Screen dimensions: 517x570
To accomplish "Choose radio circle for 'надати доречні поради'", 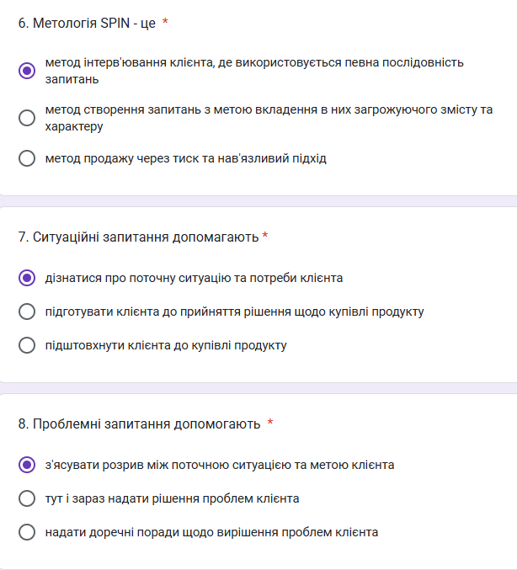I will 27,532.
